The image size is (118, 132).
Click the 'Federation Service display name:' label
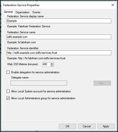click(x=26, y=16)
